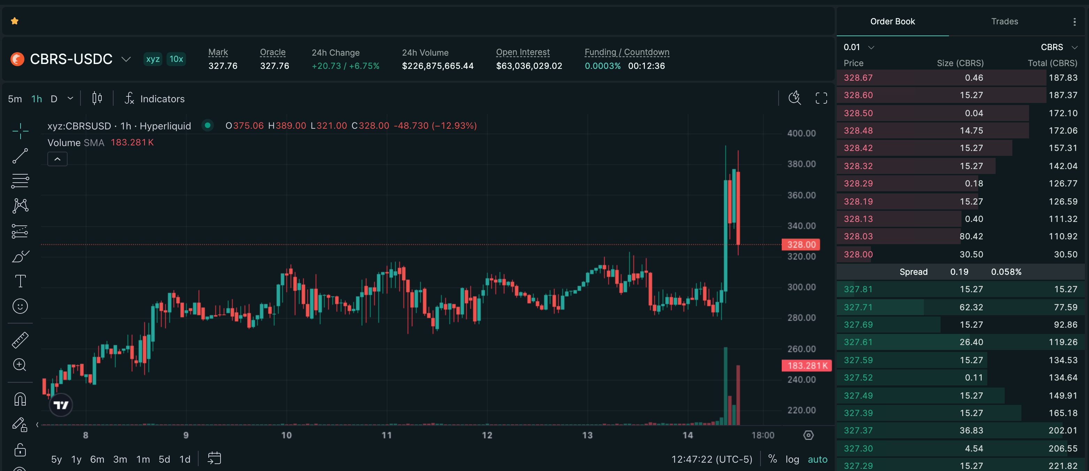Select the trend line drawing tool

[x=20, y=156]
